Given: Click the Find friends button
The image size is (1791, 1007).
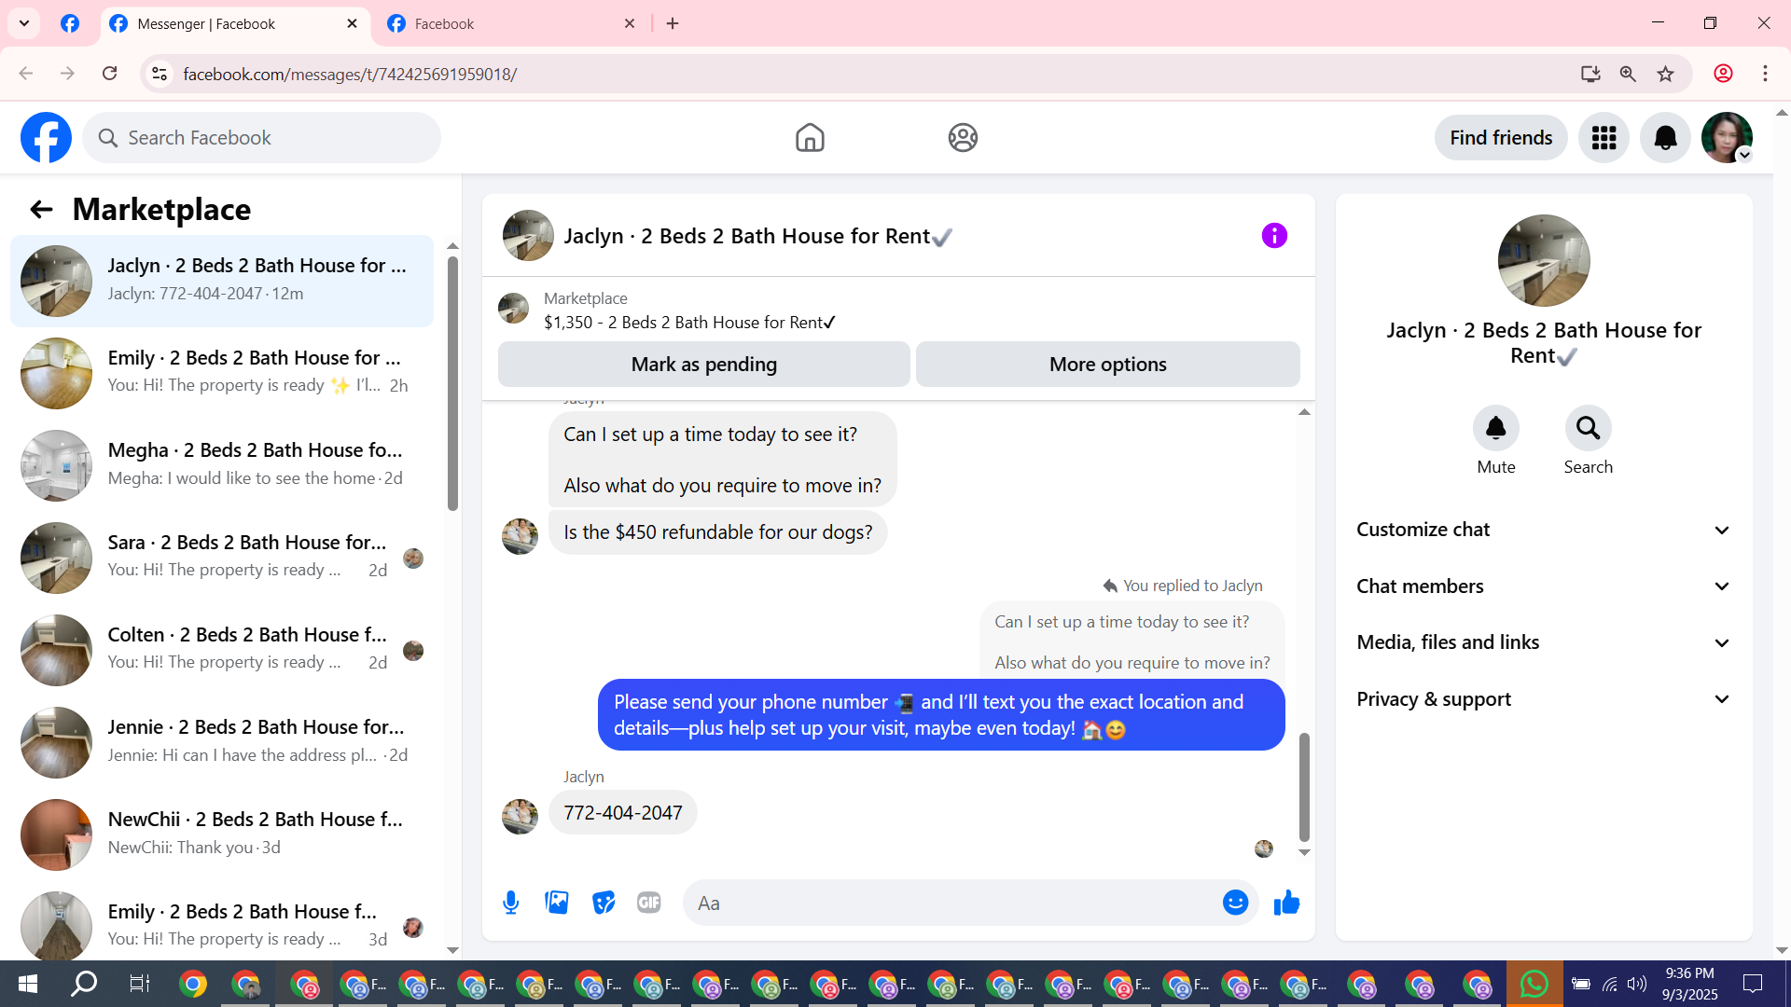Looking at the screenshot, I should tap(1501, 138).
